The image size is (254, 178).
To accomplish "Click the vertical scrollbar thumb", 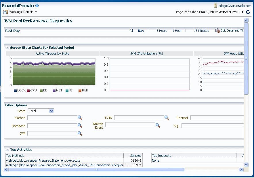I will [x=246, y=58].
